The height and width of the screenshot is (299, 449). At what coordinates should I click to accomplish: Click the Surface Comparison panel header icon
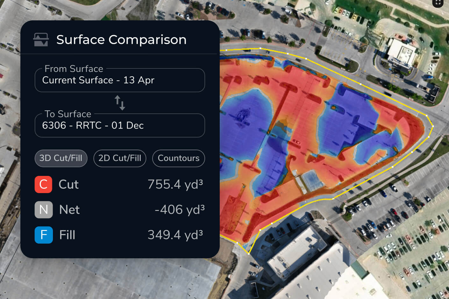(41, 40)
